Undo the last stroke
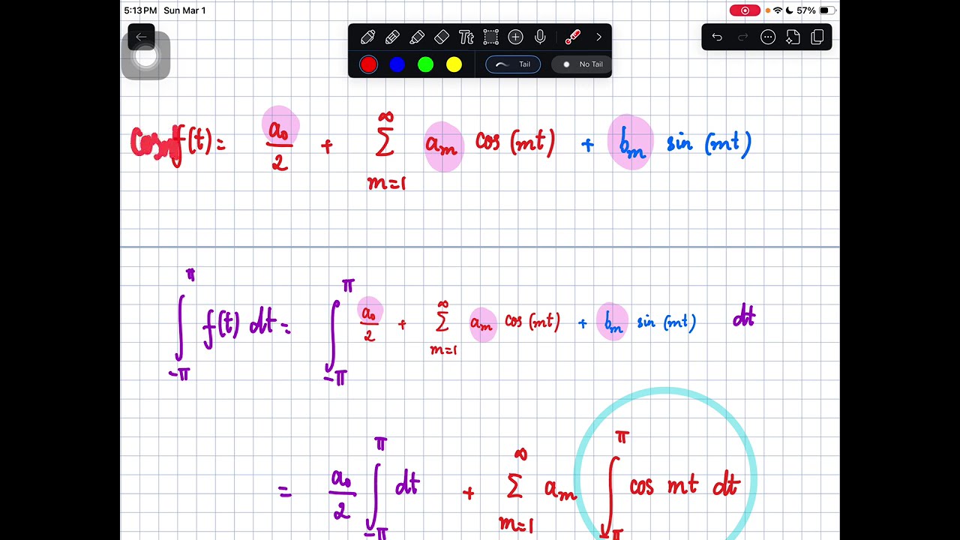Image resolution: width=960 pixels, height=540 pixels. 717,37
